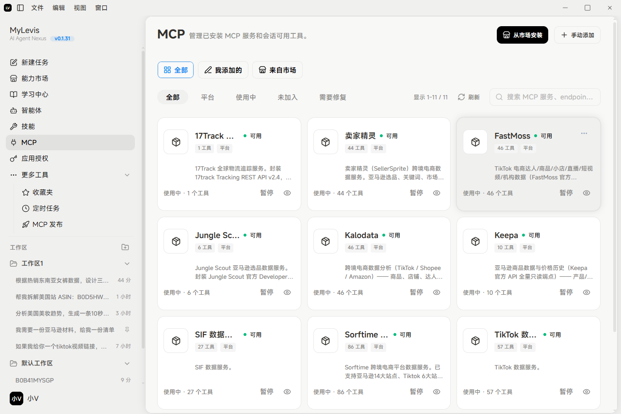The image size is (621, 414).
Task: Open task 分析美国美妆趋势
Action: [70, 313]
